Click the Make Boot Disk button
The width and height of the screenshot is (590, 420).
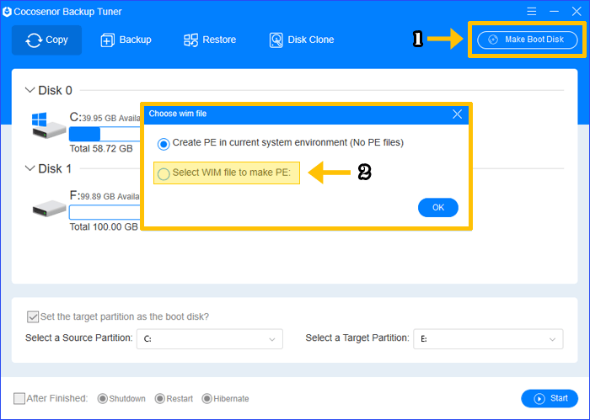(x=528, y=40)
